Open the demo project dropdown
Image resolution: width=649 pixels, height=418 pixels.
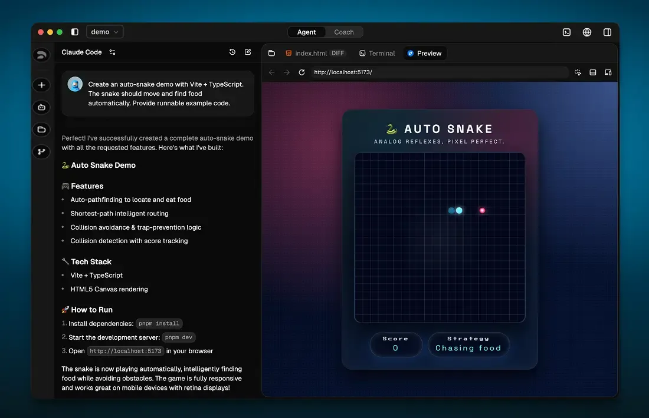tap(104, 32)
